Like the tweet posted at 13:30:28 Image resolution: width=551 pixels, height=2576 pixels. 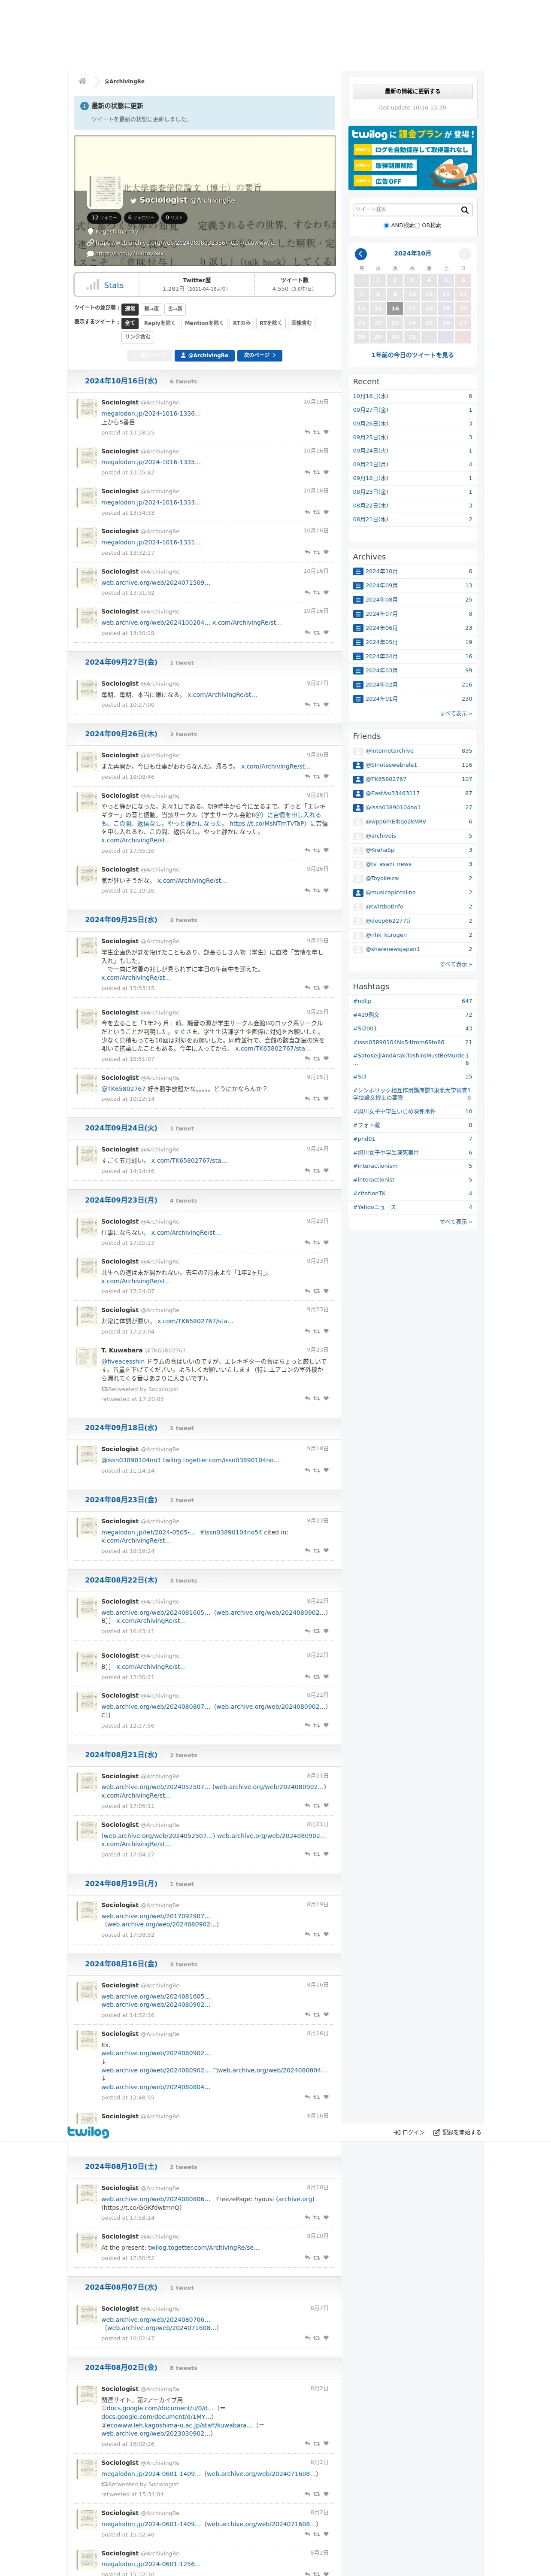tap(326, 632)
